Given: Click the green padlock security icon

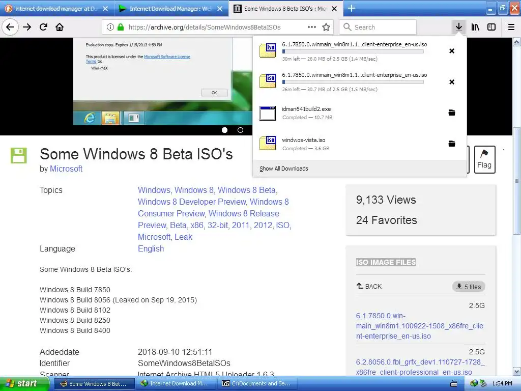Looking at the screenshot, I should point(120,27).
